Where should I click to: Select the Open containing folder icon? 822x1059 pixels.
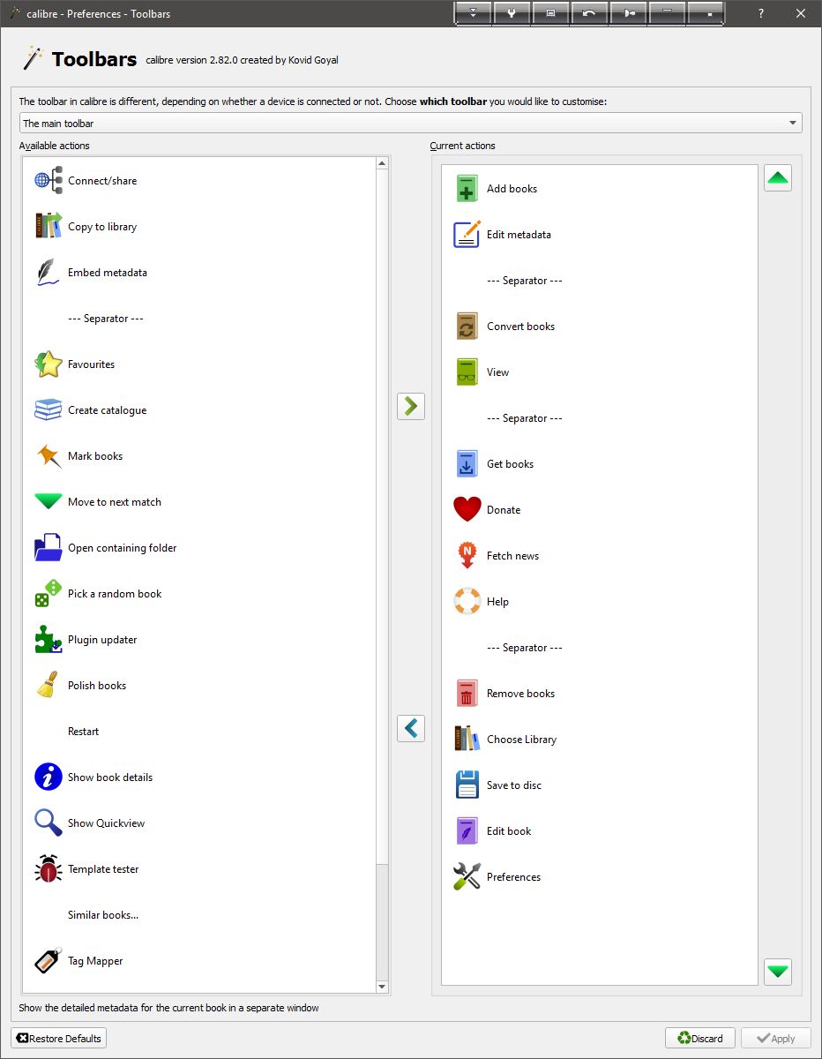pos(49,548)
